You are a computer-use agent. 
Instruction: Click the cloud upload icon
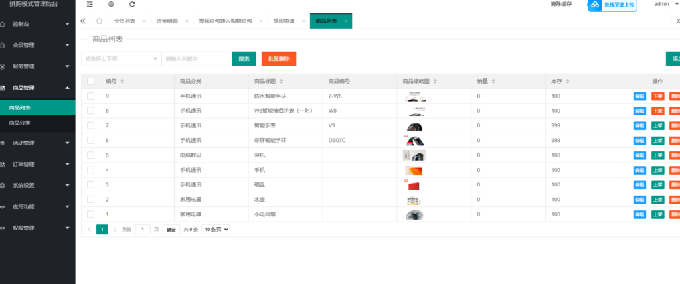click(595, 5)
